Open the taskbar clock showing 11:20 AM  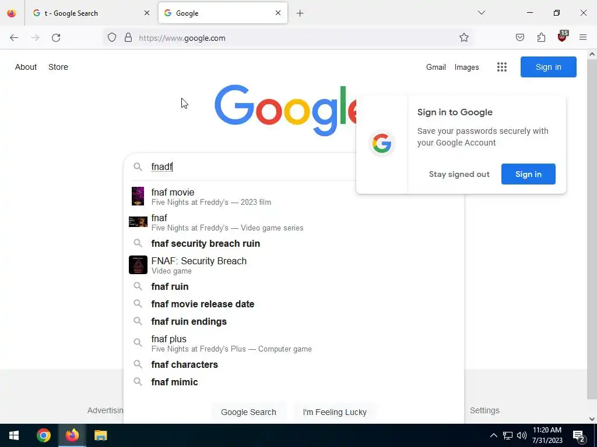[547, 435]
